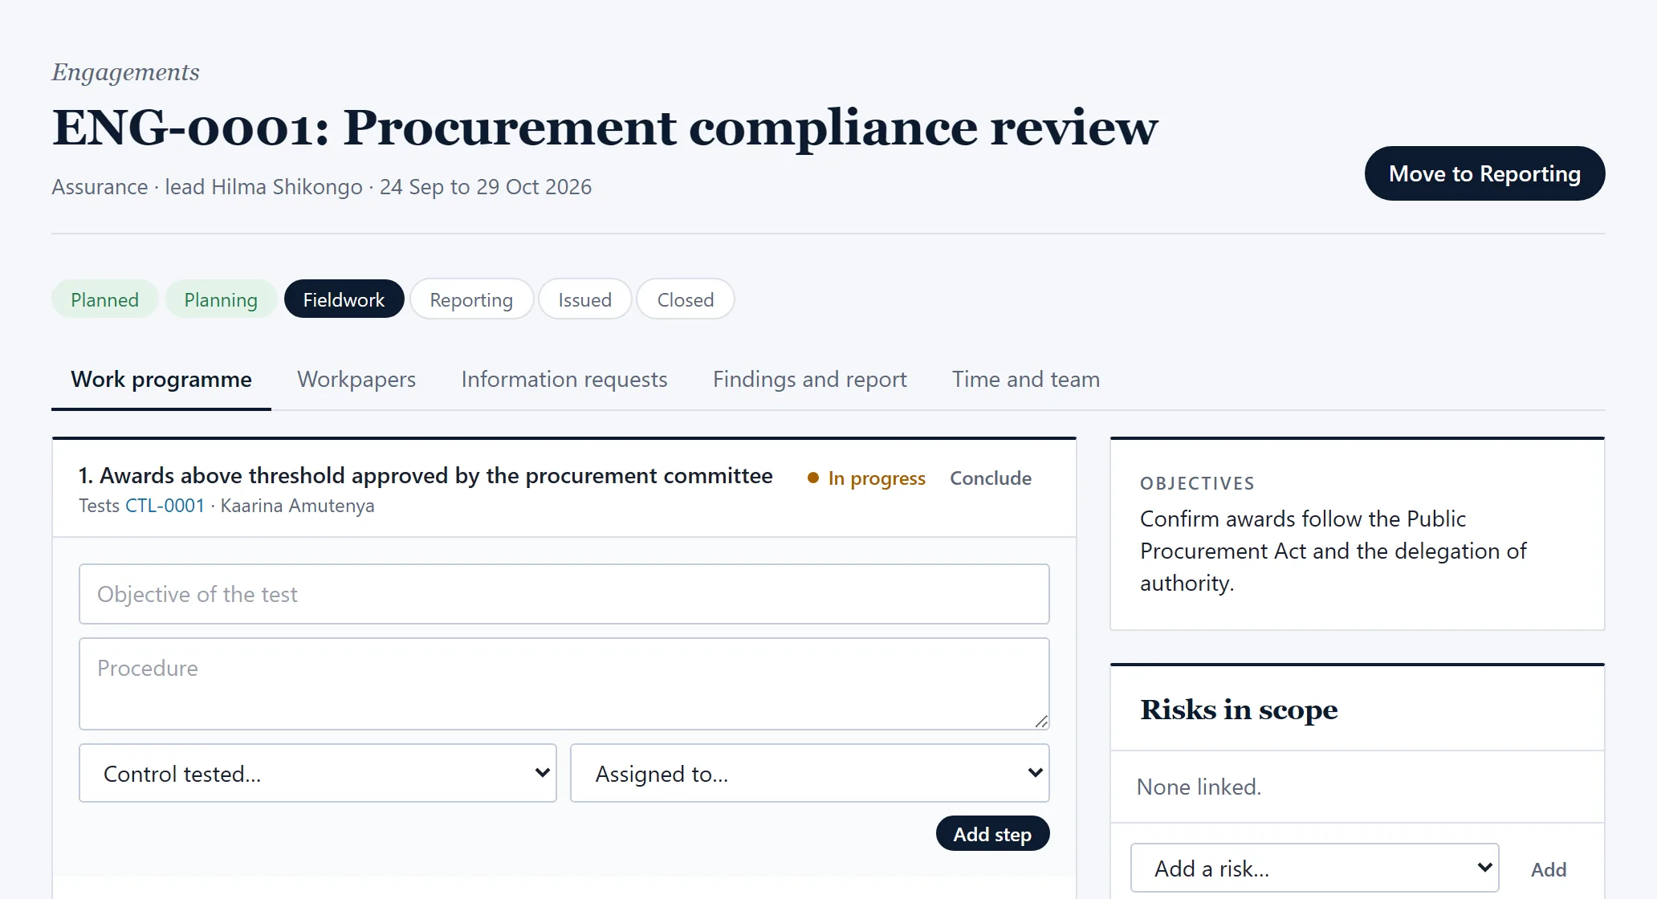Screen dimensions: 1657x899
Task: Expand the Assigned to dropdown
Action: click(810, 773)
